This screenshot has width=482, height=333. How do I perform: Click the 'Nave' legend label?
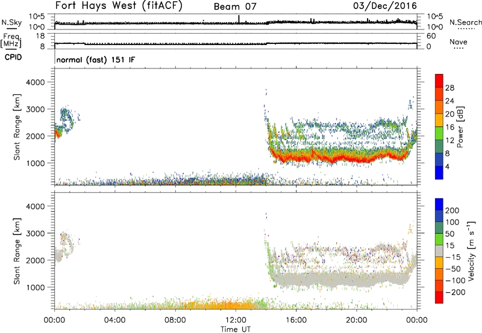pyautogui.click(x=459, y=42)
